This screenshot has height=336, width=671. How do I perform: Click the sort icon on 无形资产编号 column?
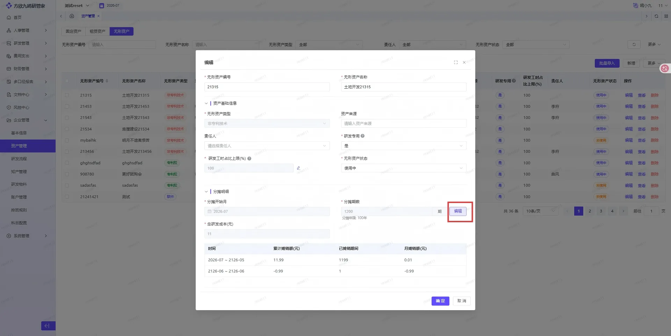click(x=107, y=81)
